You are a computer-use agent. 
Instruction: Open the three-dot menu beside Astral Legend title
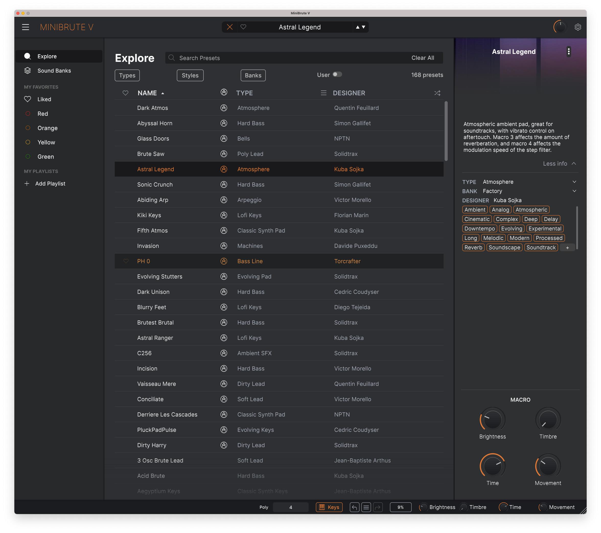tap(569, 51)
